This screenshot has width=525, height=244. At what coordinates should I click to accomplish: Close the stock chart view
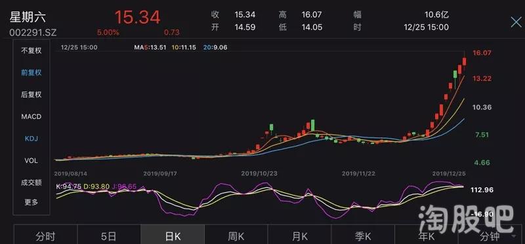point(516,22)
